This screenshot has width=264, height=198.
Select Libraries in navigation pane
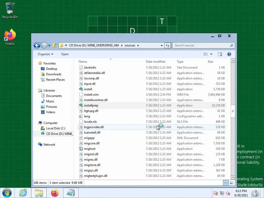pyautogui.click(x=49, y=90)
